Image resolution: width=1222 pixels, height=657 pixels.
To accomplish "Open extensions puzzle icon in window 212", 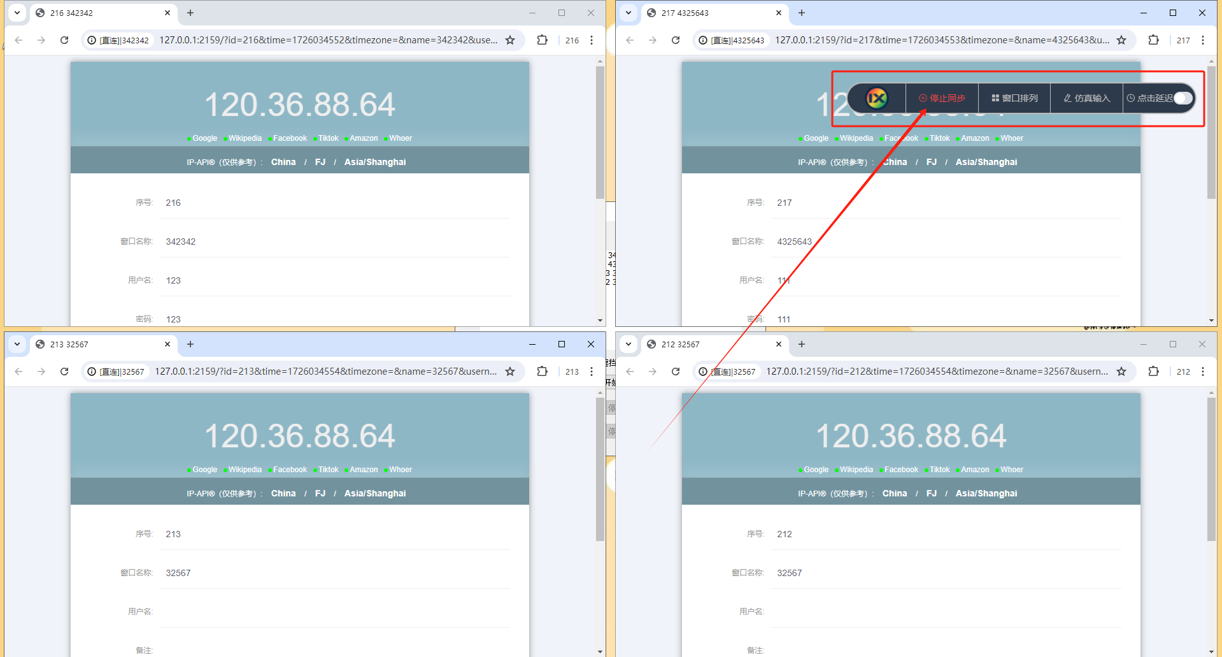I will click(1153, 372).
